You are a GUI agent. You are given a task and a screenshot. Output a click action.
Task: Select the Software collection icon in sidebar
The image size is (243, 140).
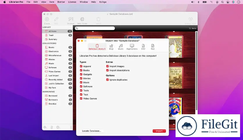point(46,67)
